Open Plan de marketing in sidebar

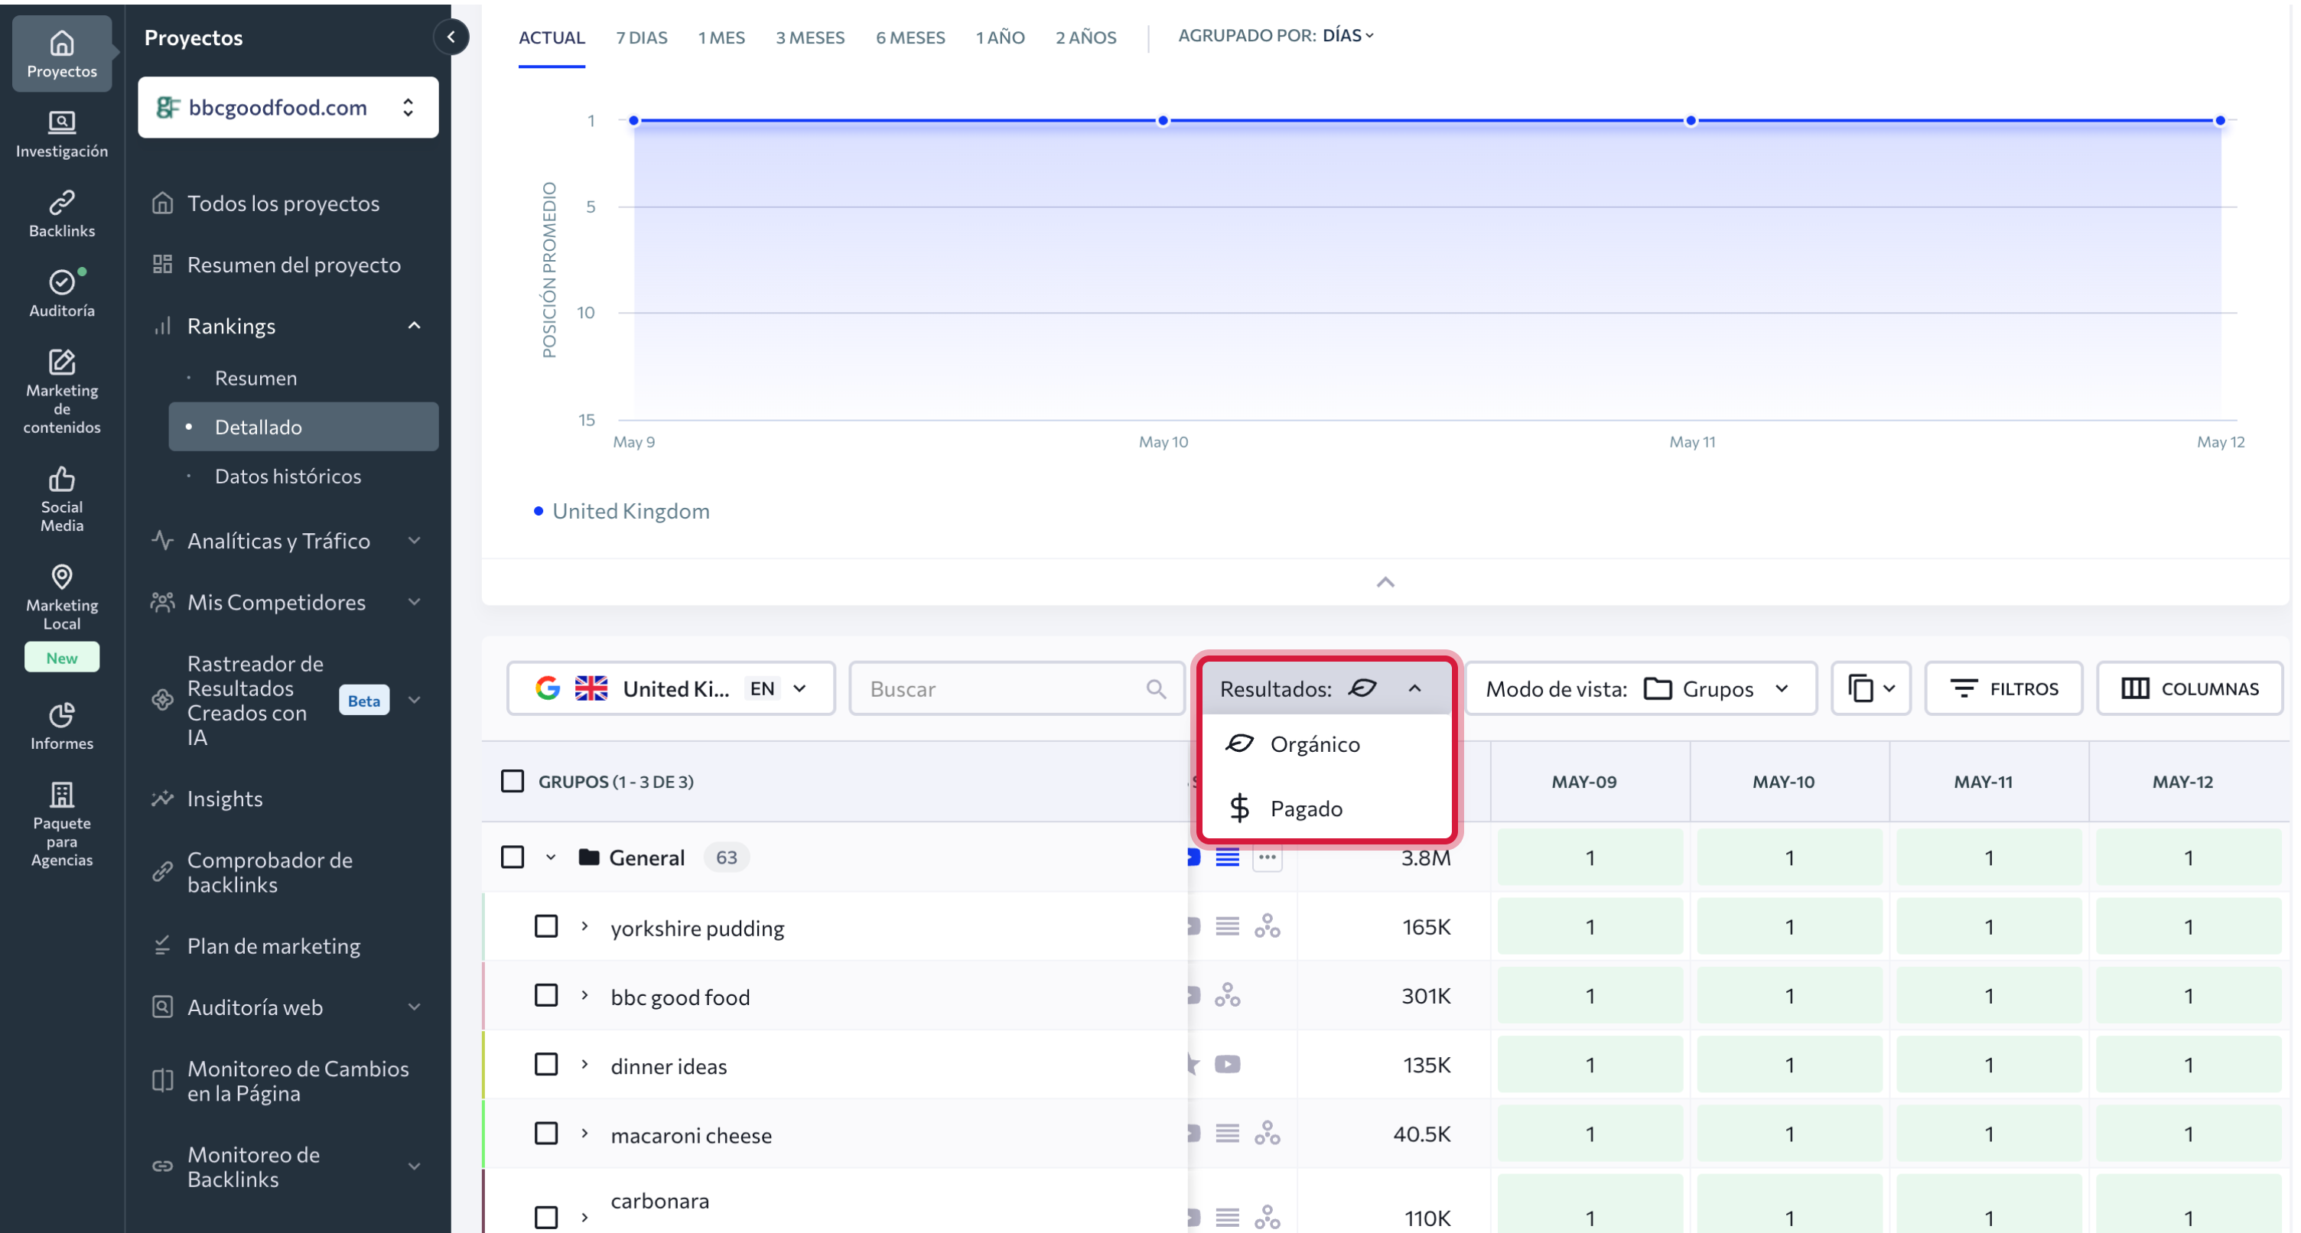pos(273,945)
